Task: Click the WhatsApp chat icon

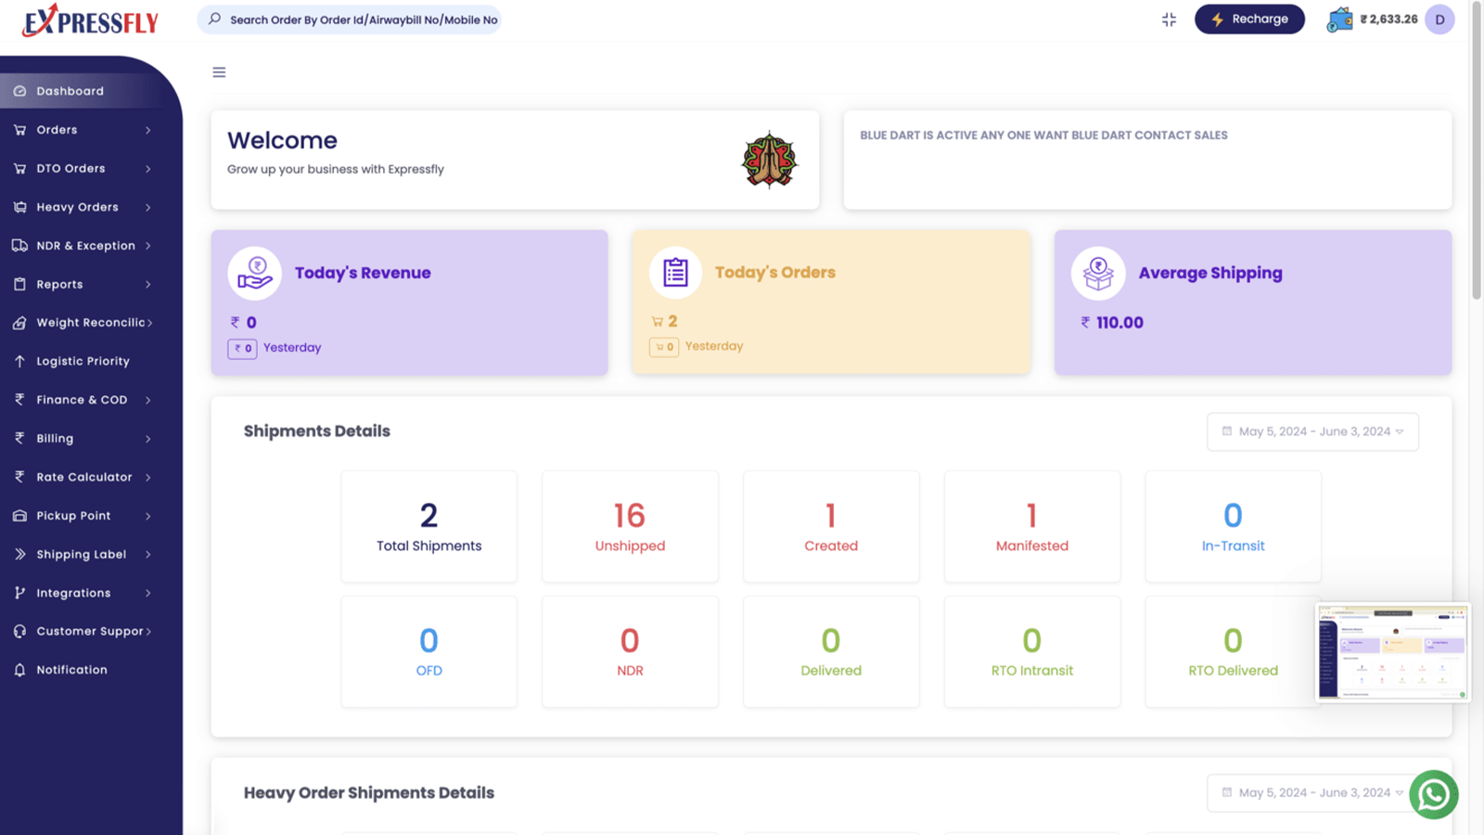Action: coord(1433,794)
